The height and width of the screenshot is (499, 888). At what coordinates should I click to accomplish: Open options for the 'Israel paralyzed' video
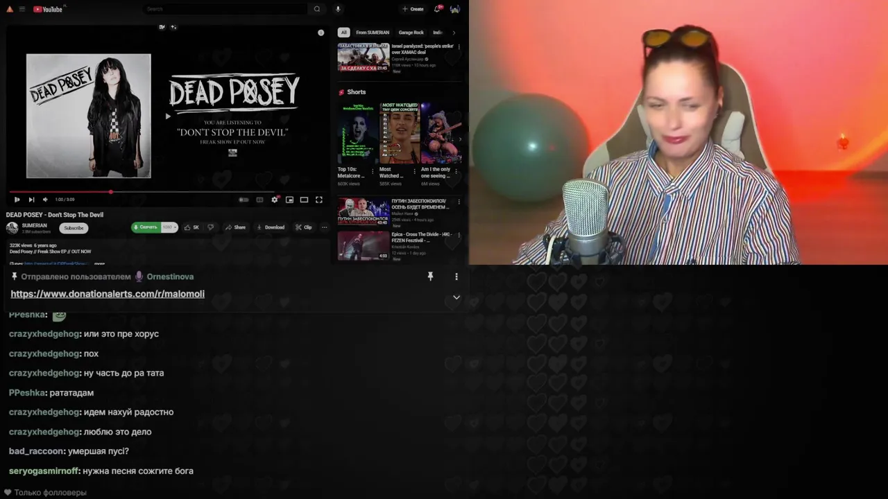[x=459, y=47]
